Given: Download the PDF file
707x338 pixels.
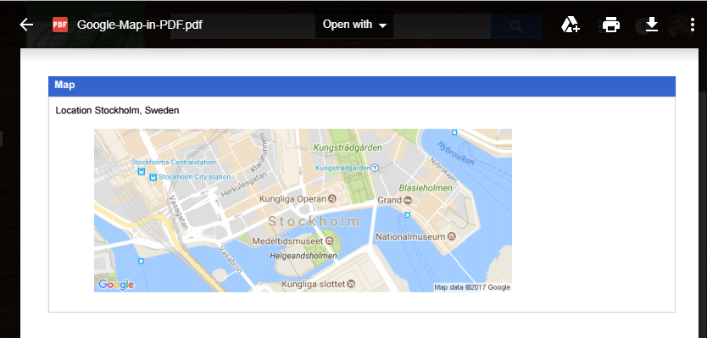Looking at the screenshot, I should [652, 25].
